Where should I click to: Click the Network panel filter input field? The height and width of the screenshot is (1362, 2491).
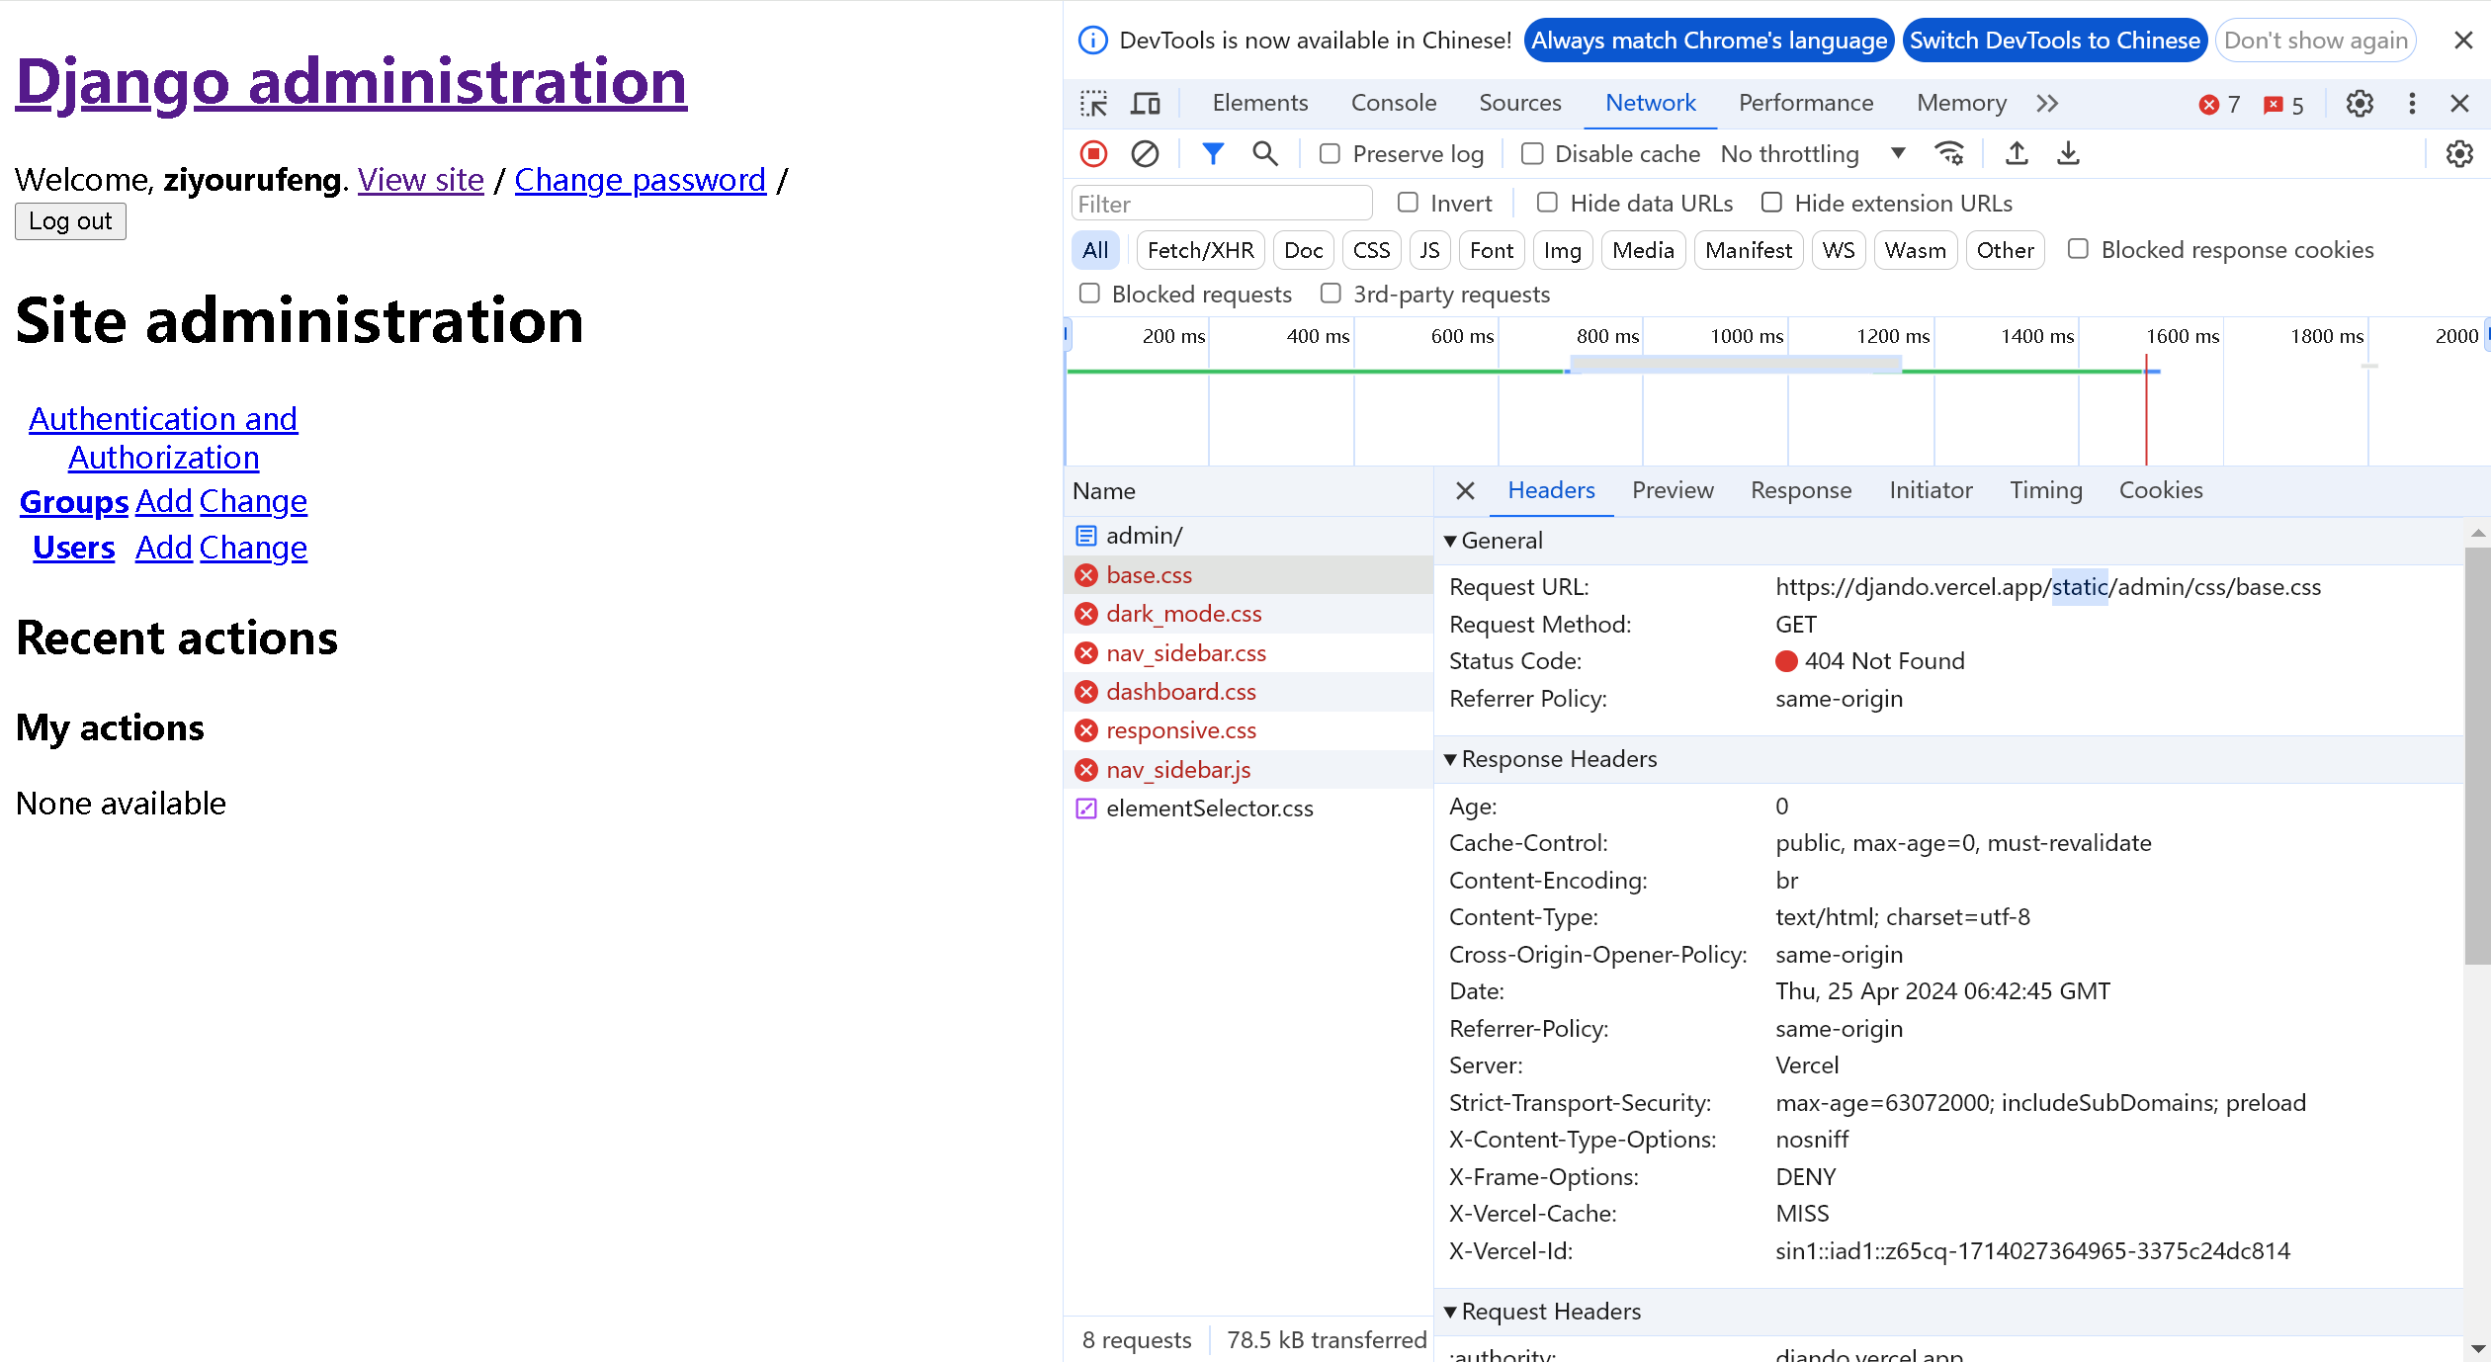[x=1220, y=203]
